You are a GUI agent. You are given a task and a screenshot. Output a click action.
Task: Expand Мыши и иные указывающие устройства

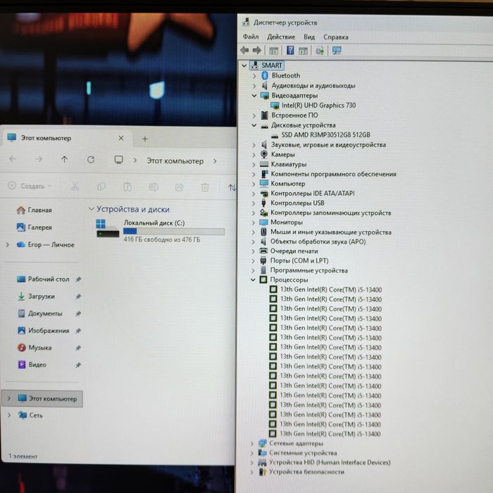254,232
